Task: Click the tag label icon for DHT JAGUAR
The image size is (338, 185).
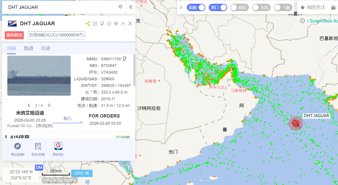Action: tap(102, 24)
